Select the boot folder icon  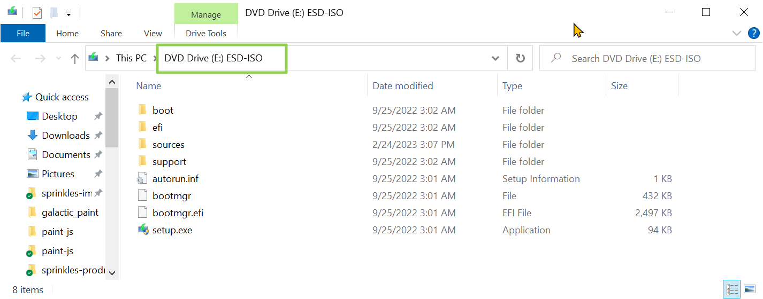coord(142,111)
